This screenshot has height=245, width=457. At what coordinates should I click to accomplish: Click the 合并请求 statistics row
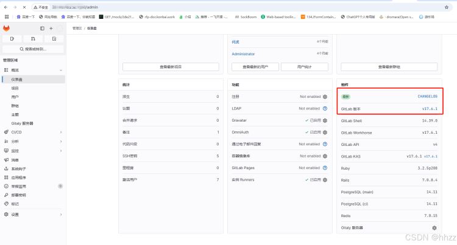[171, 120]
